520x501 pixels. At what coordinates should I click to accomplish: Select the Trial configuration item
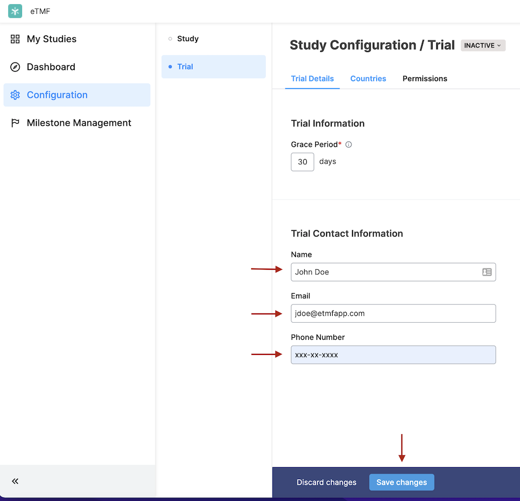[214, 67]
